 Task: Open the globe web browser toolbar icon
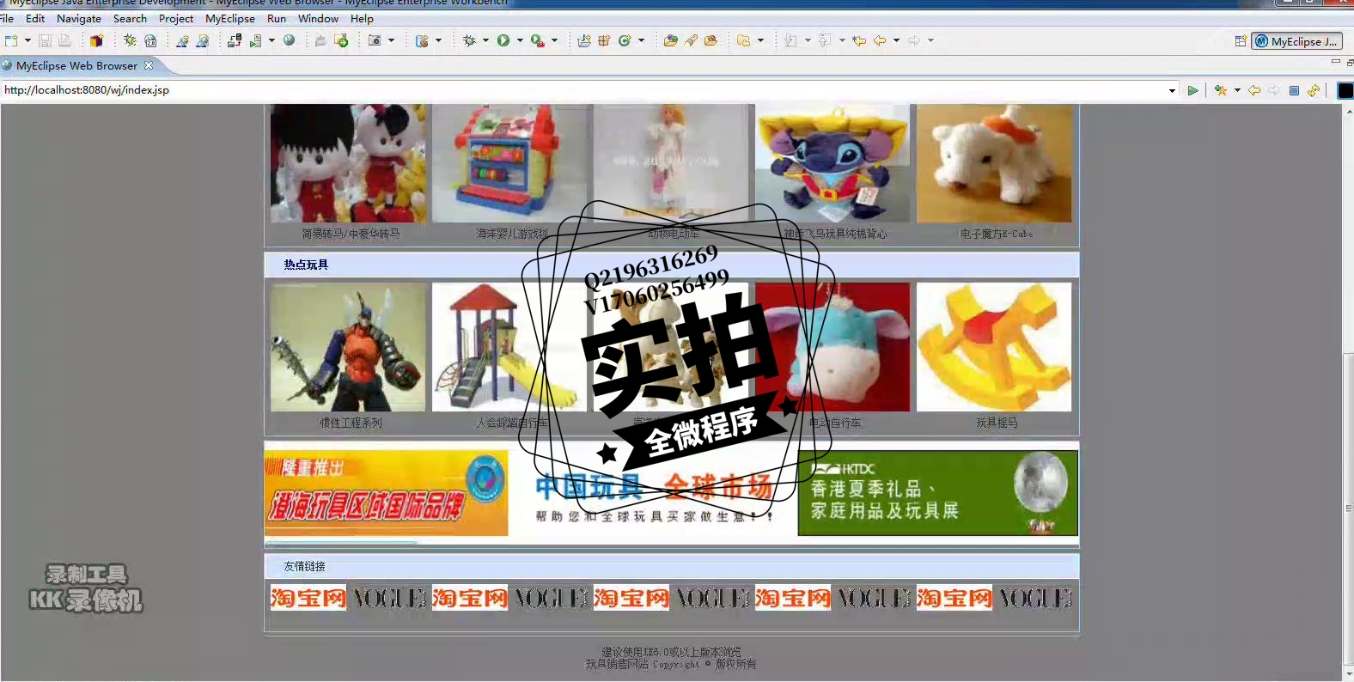[290, 40]
